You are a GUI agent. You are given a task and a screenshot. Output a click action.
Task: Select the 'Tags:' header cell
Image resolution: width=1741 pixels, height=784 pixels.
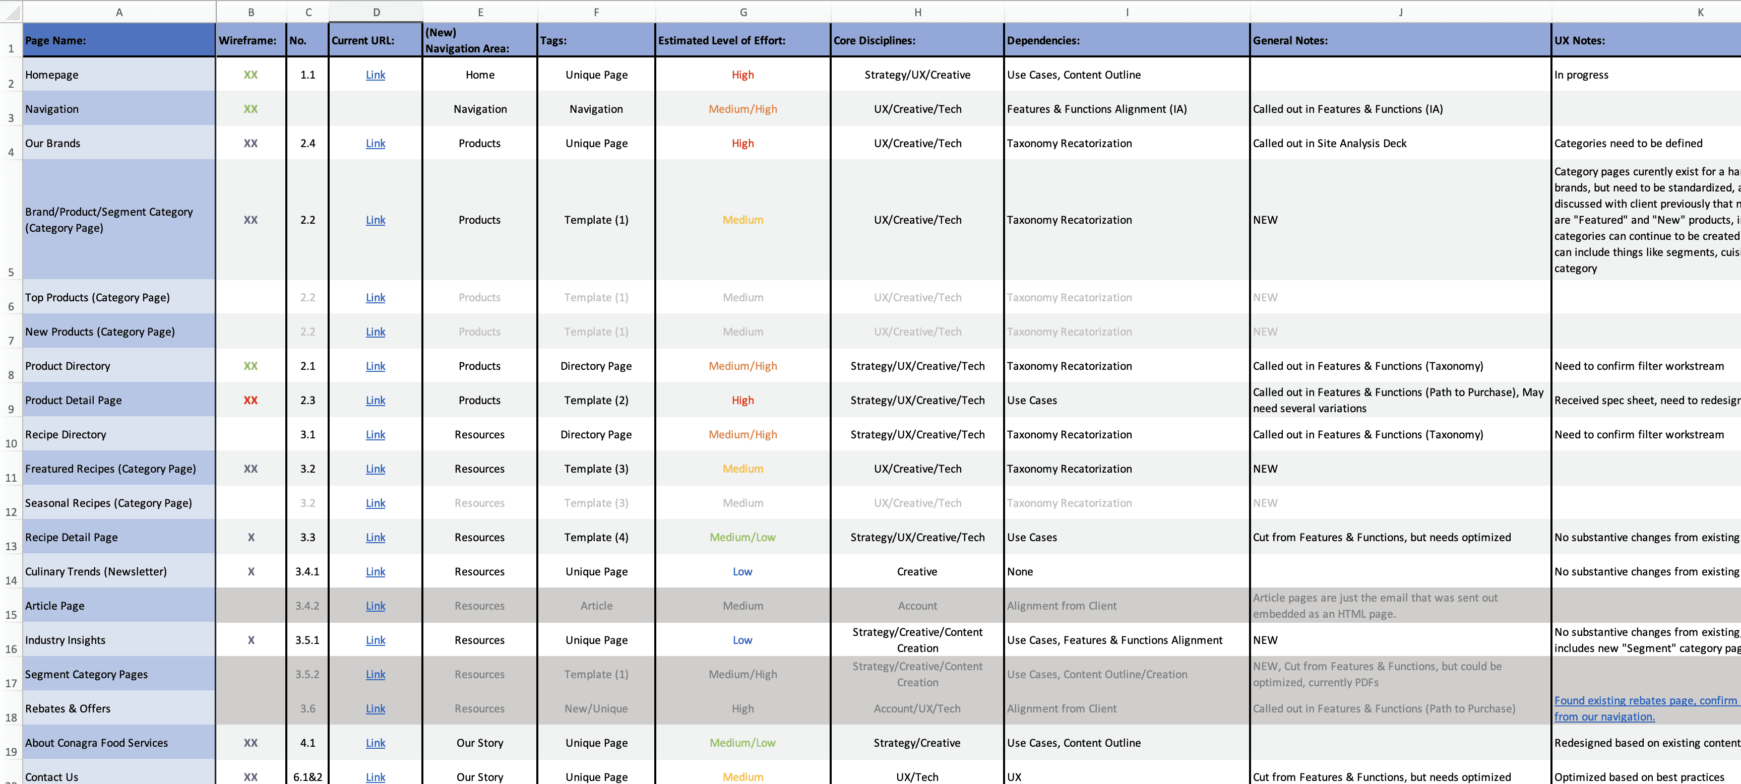point(596,40)
